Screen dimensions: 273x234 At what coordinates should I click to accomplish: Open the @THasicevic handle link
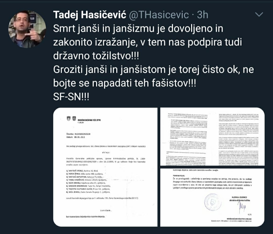point(159,15)
